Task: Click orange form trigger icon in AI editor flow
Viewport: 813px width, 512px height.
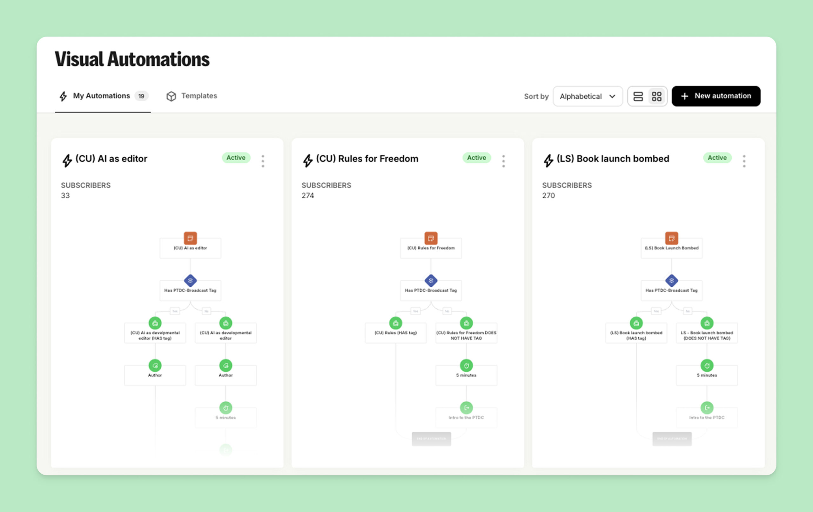Action: click(190, 238)
